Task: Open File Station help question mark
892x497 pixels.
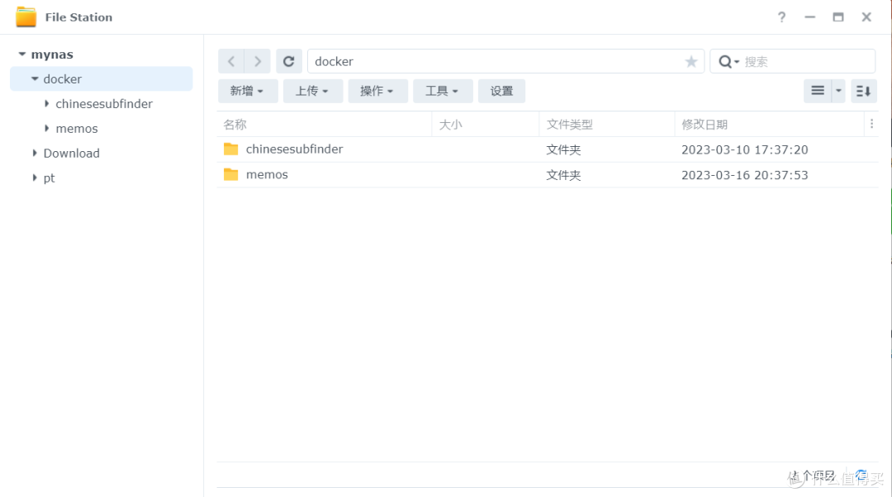Action: click(x=781, y=17)
